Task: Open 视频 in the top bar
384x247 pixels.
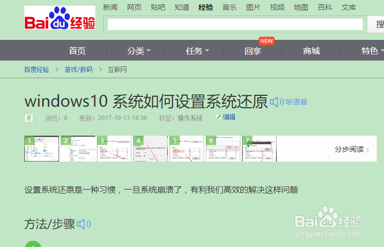Action: (x=277, y=7)
